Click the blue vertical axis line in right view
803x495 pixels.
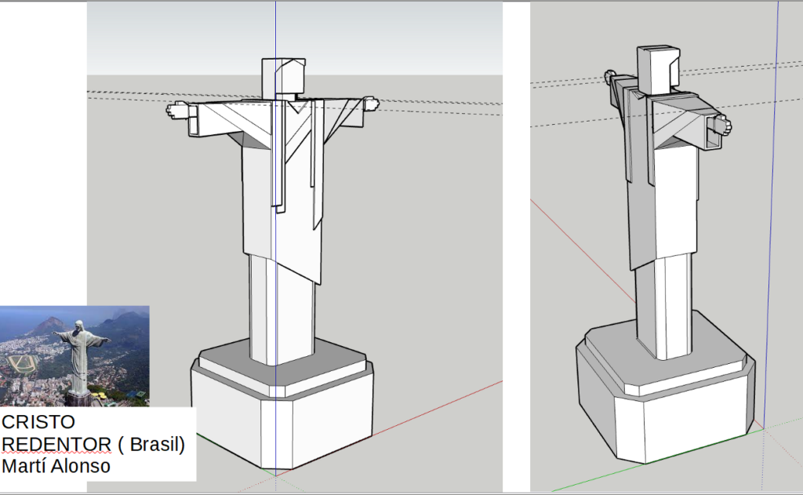coord(776,235)
